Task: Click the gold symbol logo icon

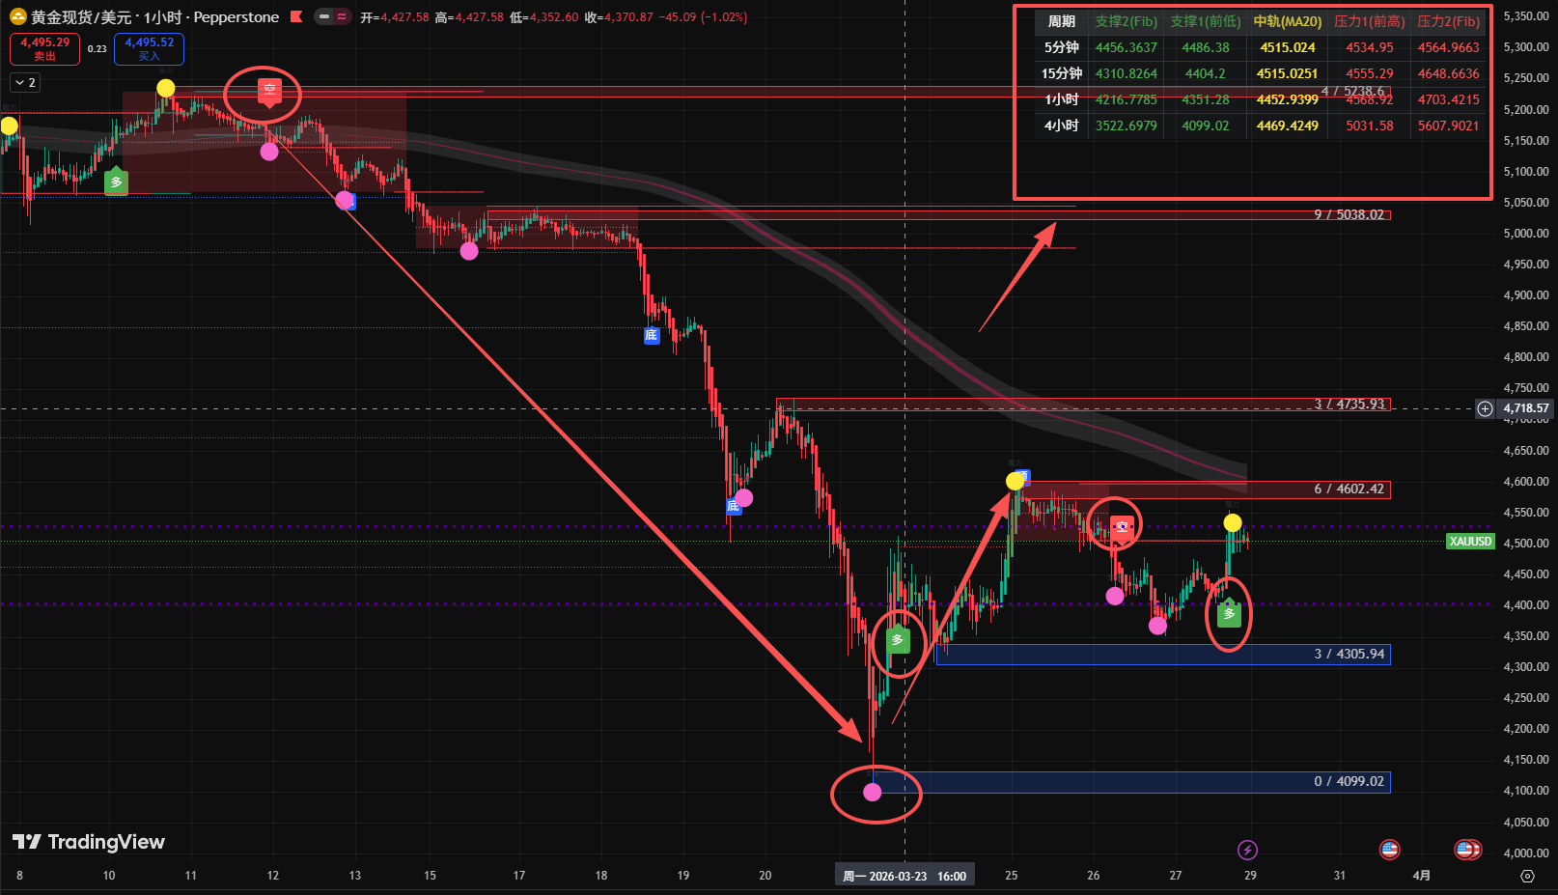Action: [17, 17]
